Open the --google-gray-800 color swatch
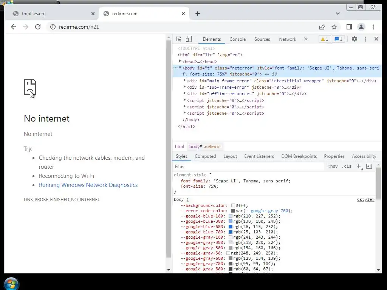This screenshot has height=290, width=387. pyautogui.click(x=231, y=269)
